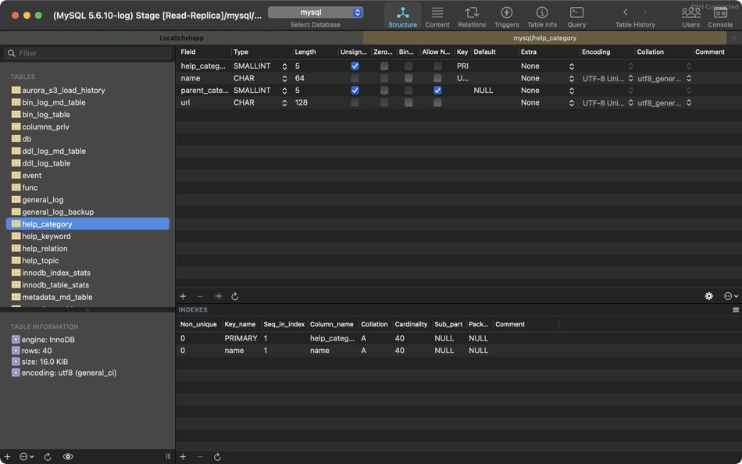This screenshot has height=464, width=742.
Task: Open Type dropdown for url field
Action: 284,103
